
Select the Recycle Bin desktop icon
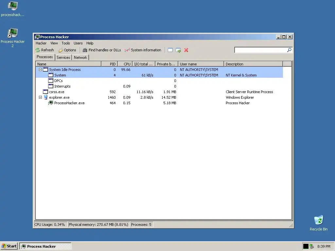point(319,223)
